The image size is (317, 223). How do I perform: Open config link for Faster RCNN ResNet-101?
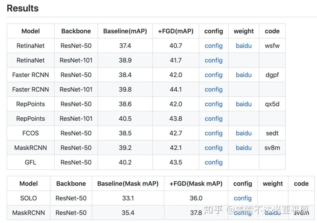pos(213,89)
